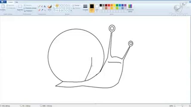This screenshot has height=107, width=191.
Task: Switch to the Home ribbon tab
Action: pos(10,2)
